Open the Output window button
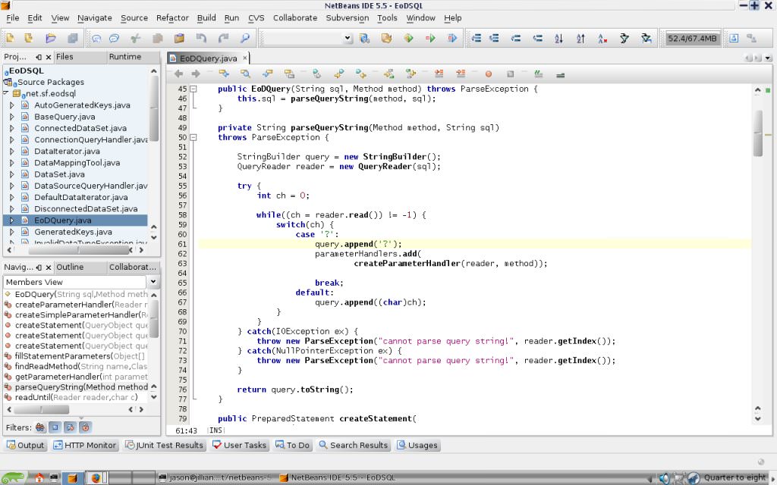Screen dimensions: 777x485 [26, 446]
